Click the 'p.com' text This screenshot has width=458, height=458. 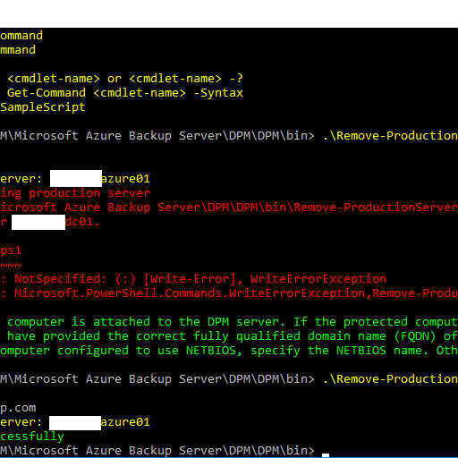[18, 408]
